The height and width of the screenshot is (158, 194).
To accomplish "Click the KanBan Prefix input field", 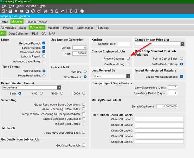I will [124, 44].
